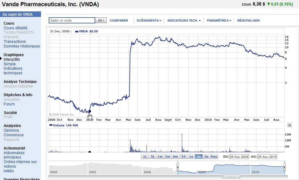Click the 2006 label in overview chart
The width and height of the screenshot is (299, 180).
(x=54, y=172)
